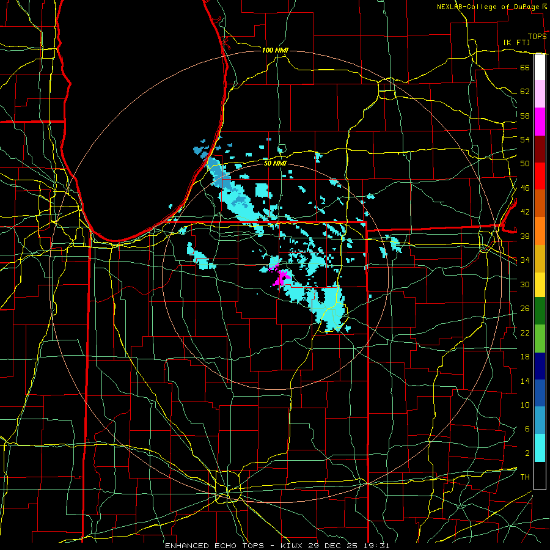Click the legend value '34'
The width and height of the screenshot is (550, 550).
point(525,260)
